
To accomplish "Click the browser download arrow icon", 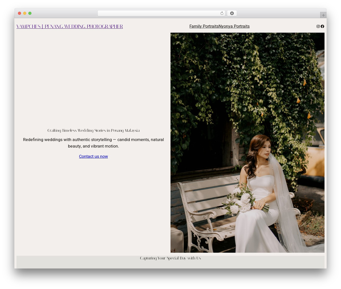I will [x=232, y=13].
